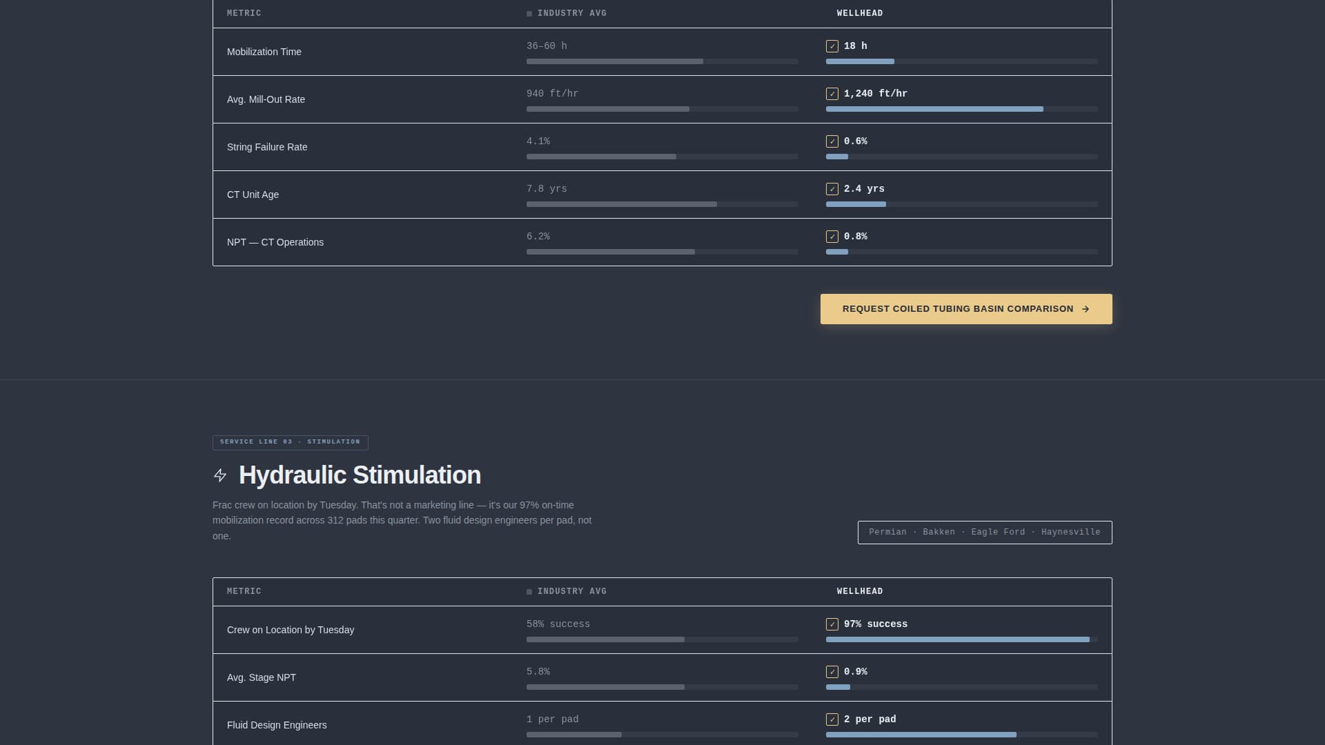Select the Crew on Location by Tuesday row
The width and height of the screenshot is (1325, 745).
click(291, 630)
